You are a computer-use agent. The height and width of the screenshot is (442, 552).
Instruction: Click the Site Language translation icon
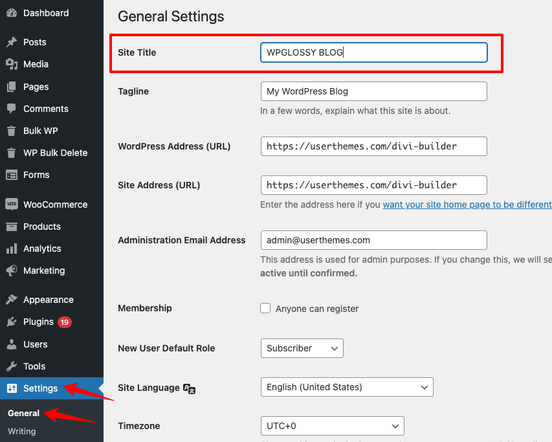click(190, 388)
